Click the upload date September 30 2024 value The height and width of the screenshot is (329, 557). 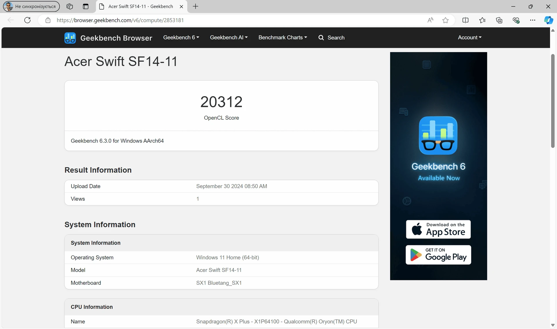[232, 186]
